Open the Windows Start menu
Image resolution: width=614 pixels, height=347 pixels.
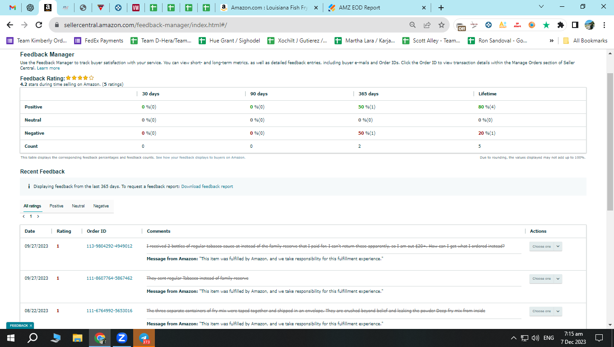[11, 338]
